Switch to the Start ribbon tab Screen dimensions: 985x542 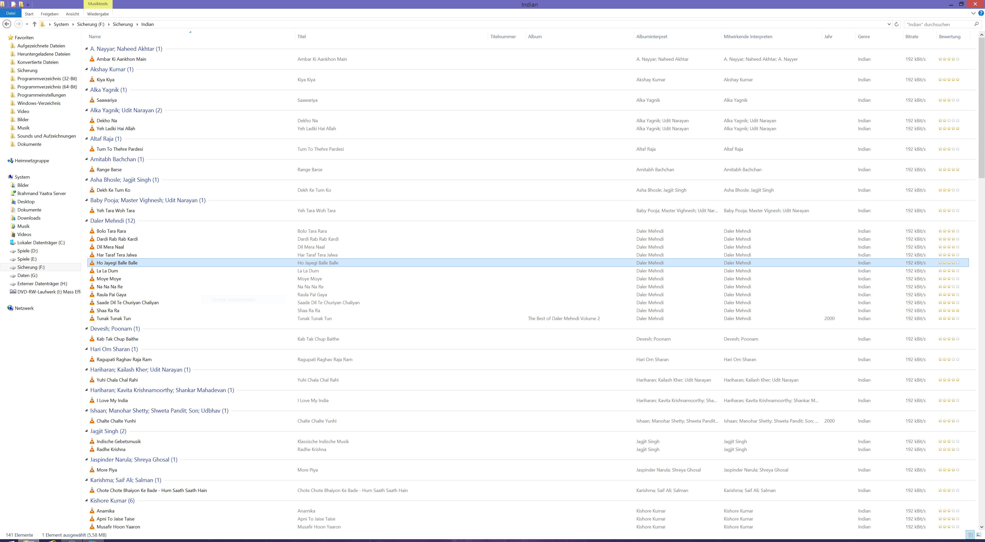point(29,14)
